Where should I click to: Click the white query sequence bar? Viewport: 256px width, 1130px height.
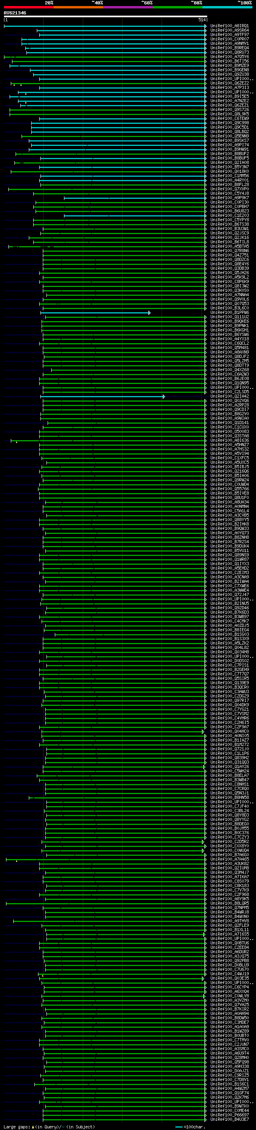point(106,16)
